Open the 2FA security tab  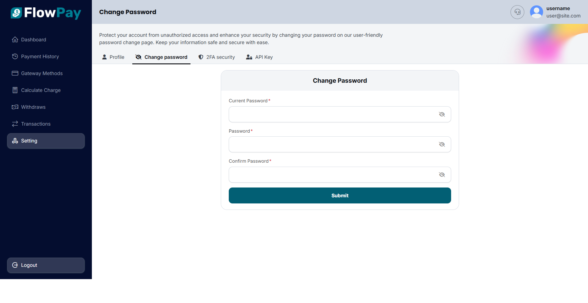pos(217,57)
